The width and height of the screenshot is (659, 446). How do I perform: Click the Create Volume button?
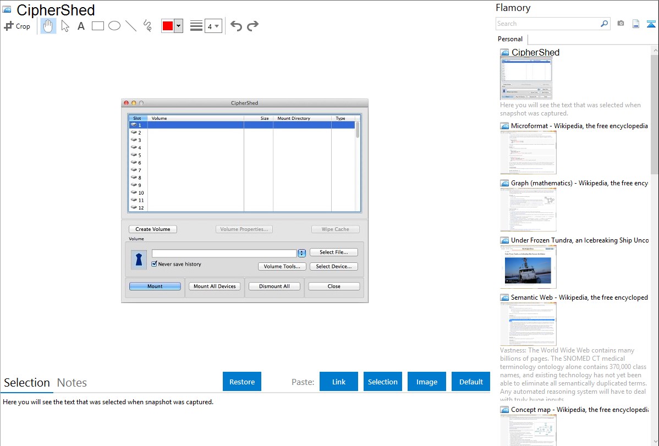(152, 229)
